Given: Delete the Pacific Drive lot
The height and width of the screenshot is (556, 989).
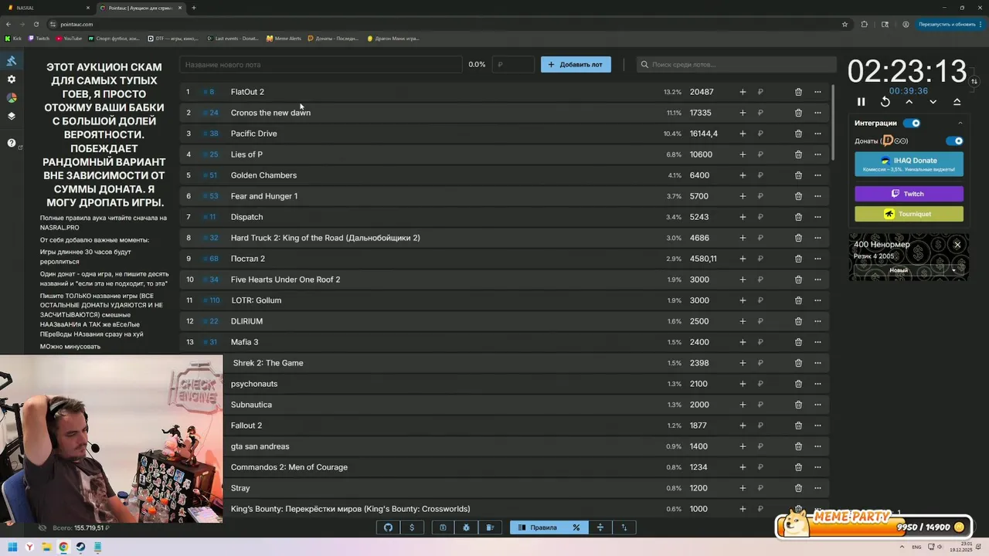Looking at the screenshot, I should pyautogui.click(x=798, y=134).
